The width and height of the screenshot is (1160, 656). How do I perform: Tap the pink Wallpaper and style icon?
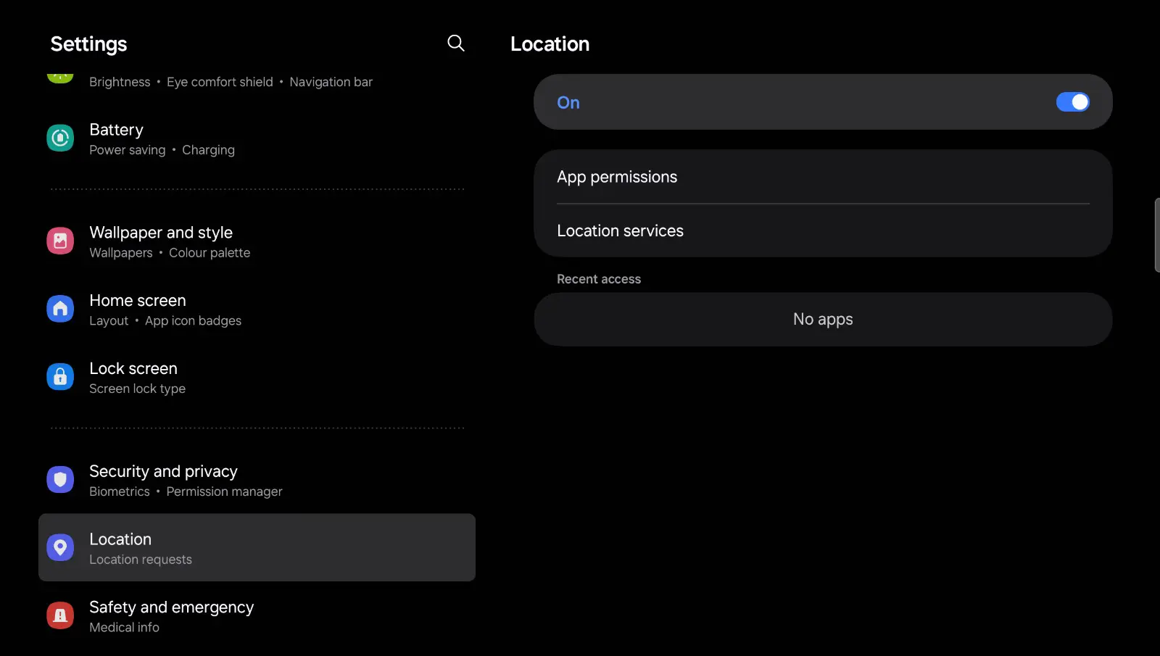(x=60, y=241)
